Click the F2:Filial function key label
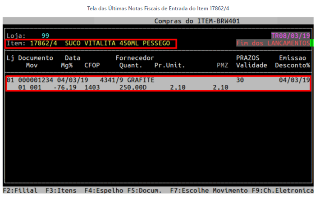The image size is (315, 198). pos(20,190)
